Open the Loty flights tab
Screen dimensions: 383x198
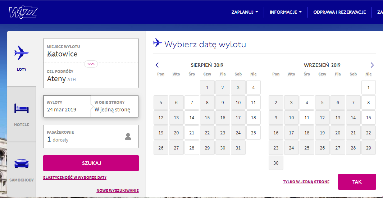[22, 59]
